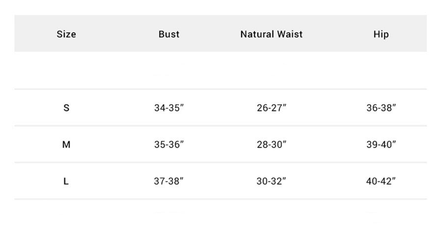Click the 34-35" bust measurement
The width and height of the screenshot is (442, 245).
(169, 108)
